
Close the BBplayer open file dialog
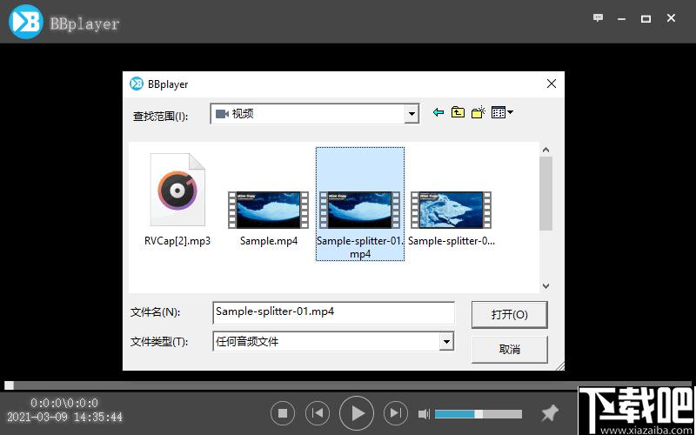(x=551, y=84)
